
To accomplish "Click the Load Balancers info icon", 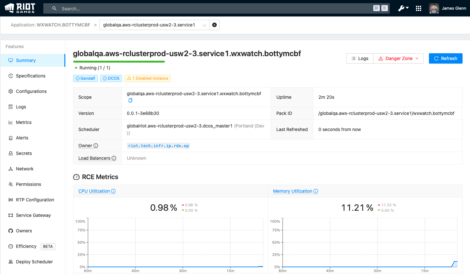I will 114,158.
